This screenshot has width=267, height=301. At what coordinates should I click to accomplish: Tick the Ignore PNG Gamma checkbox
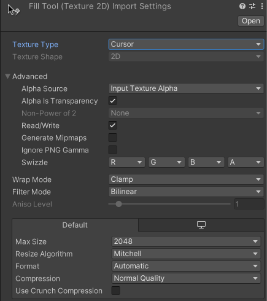click(x=113, y=150)
